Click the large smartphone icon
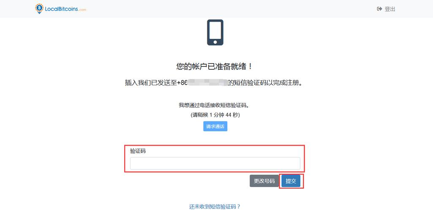The image size is (433, 211). click(215, 32)
